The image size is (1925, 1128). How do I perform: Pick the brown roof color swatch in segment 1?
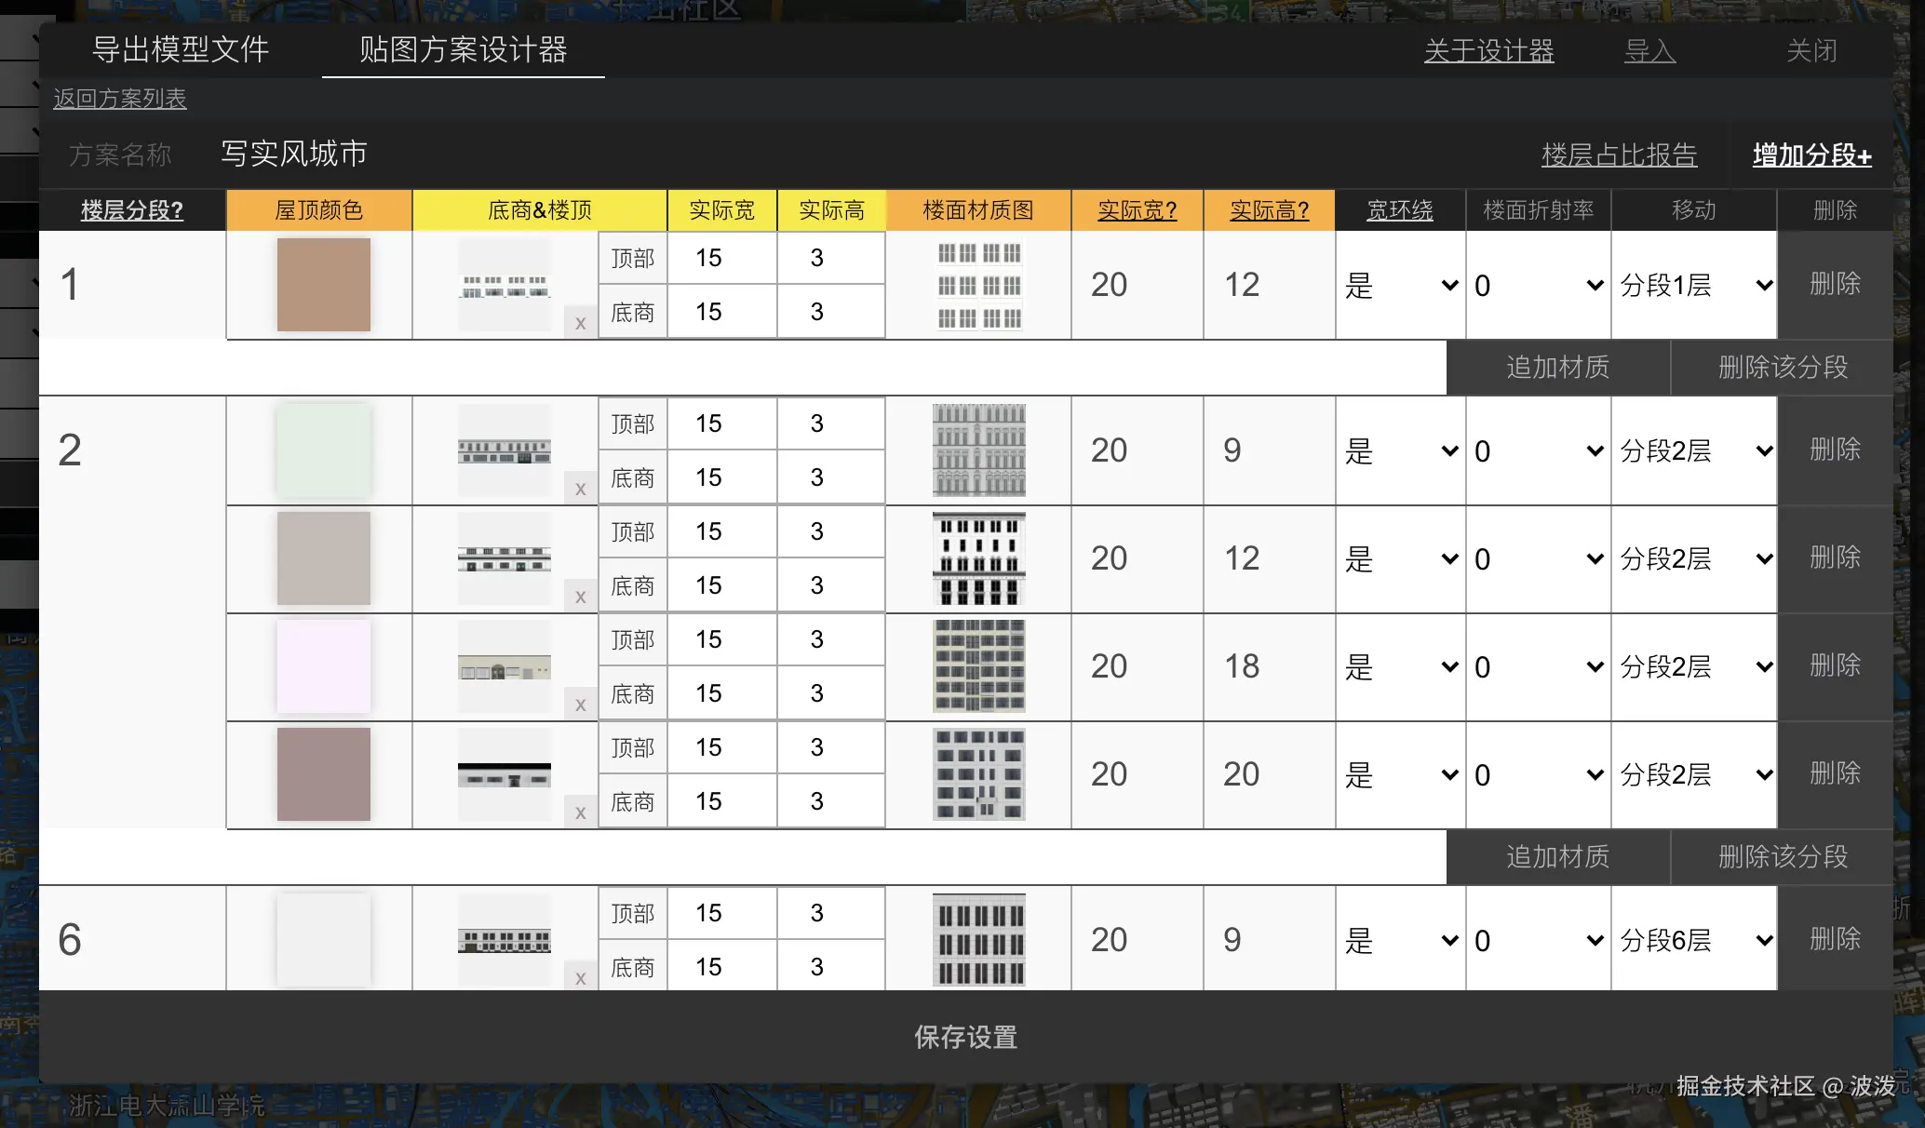(323, 285)
